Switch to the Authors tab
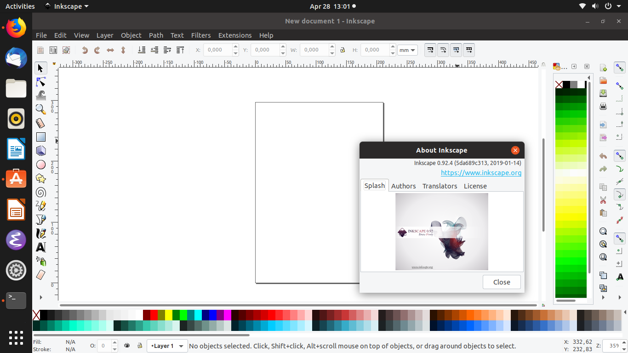628x353 pixels. 403,186
